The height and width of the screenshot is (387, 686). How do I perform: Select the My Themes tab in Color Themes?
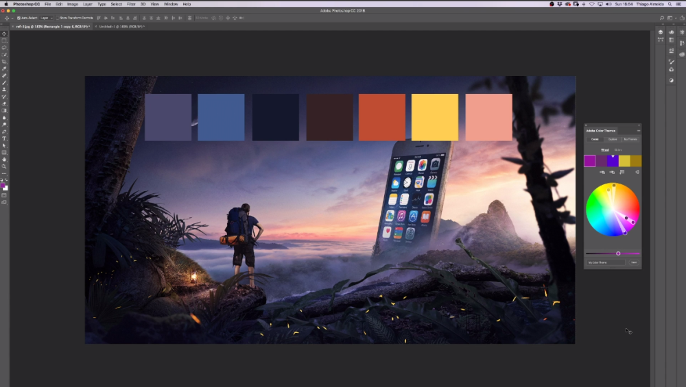[x=630, y=139]
